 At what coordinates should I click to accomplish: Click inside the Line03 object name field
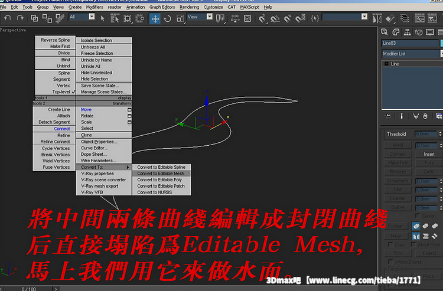(410, 43)
